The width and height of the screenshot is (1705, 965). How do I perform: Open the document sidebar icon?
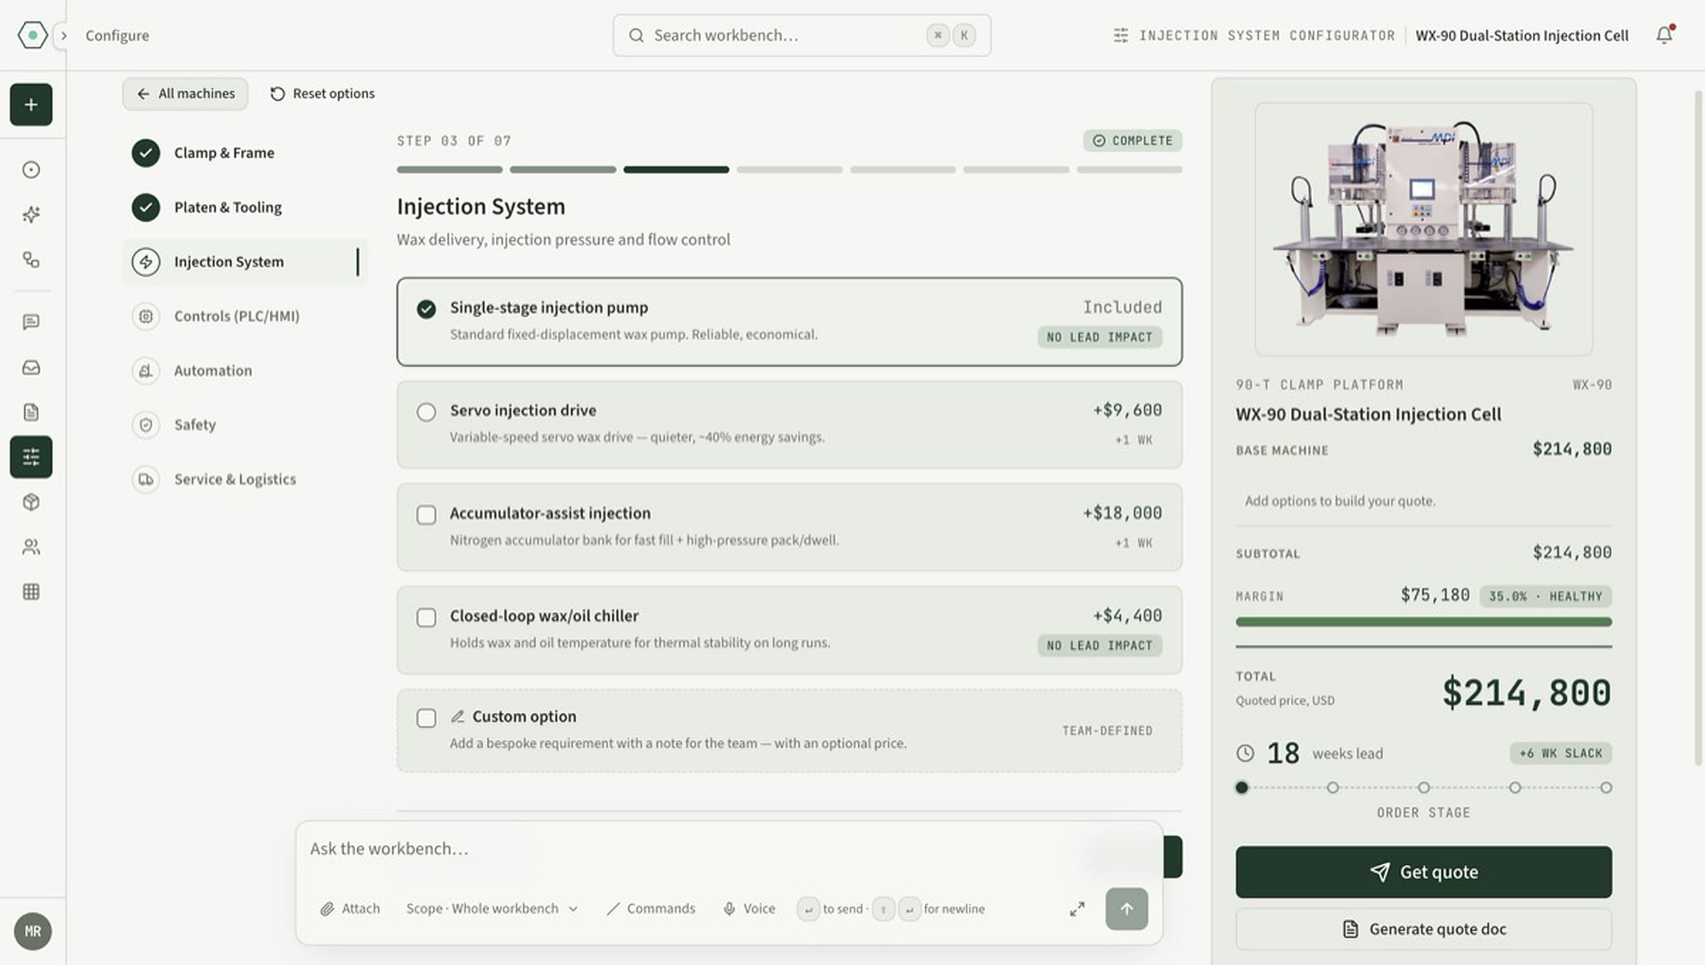coord(31,412)
